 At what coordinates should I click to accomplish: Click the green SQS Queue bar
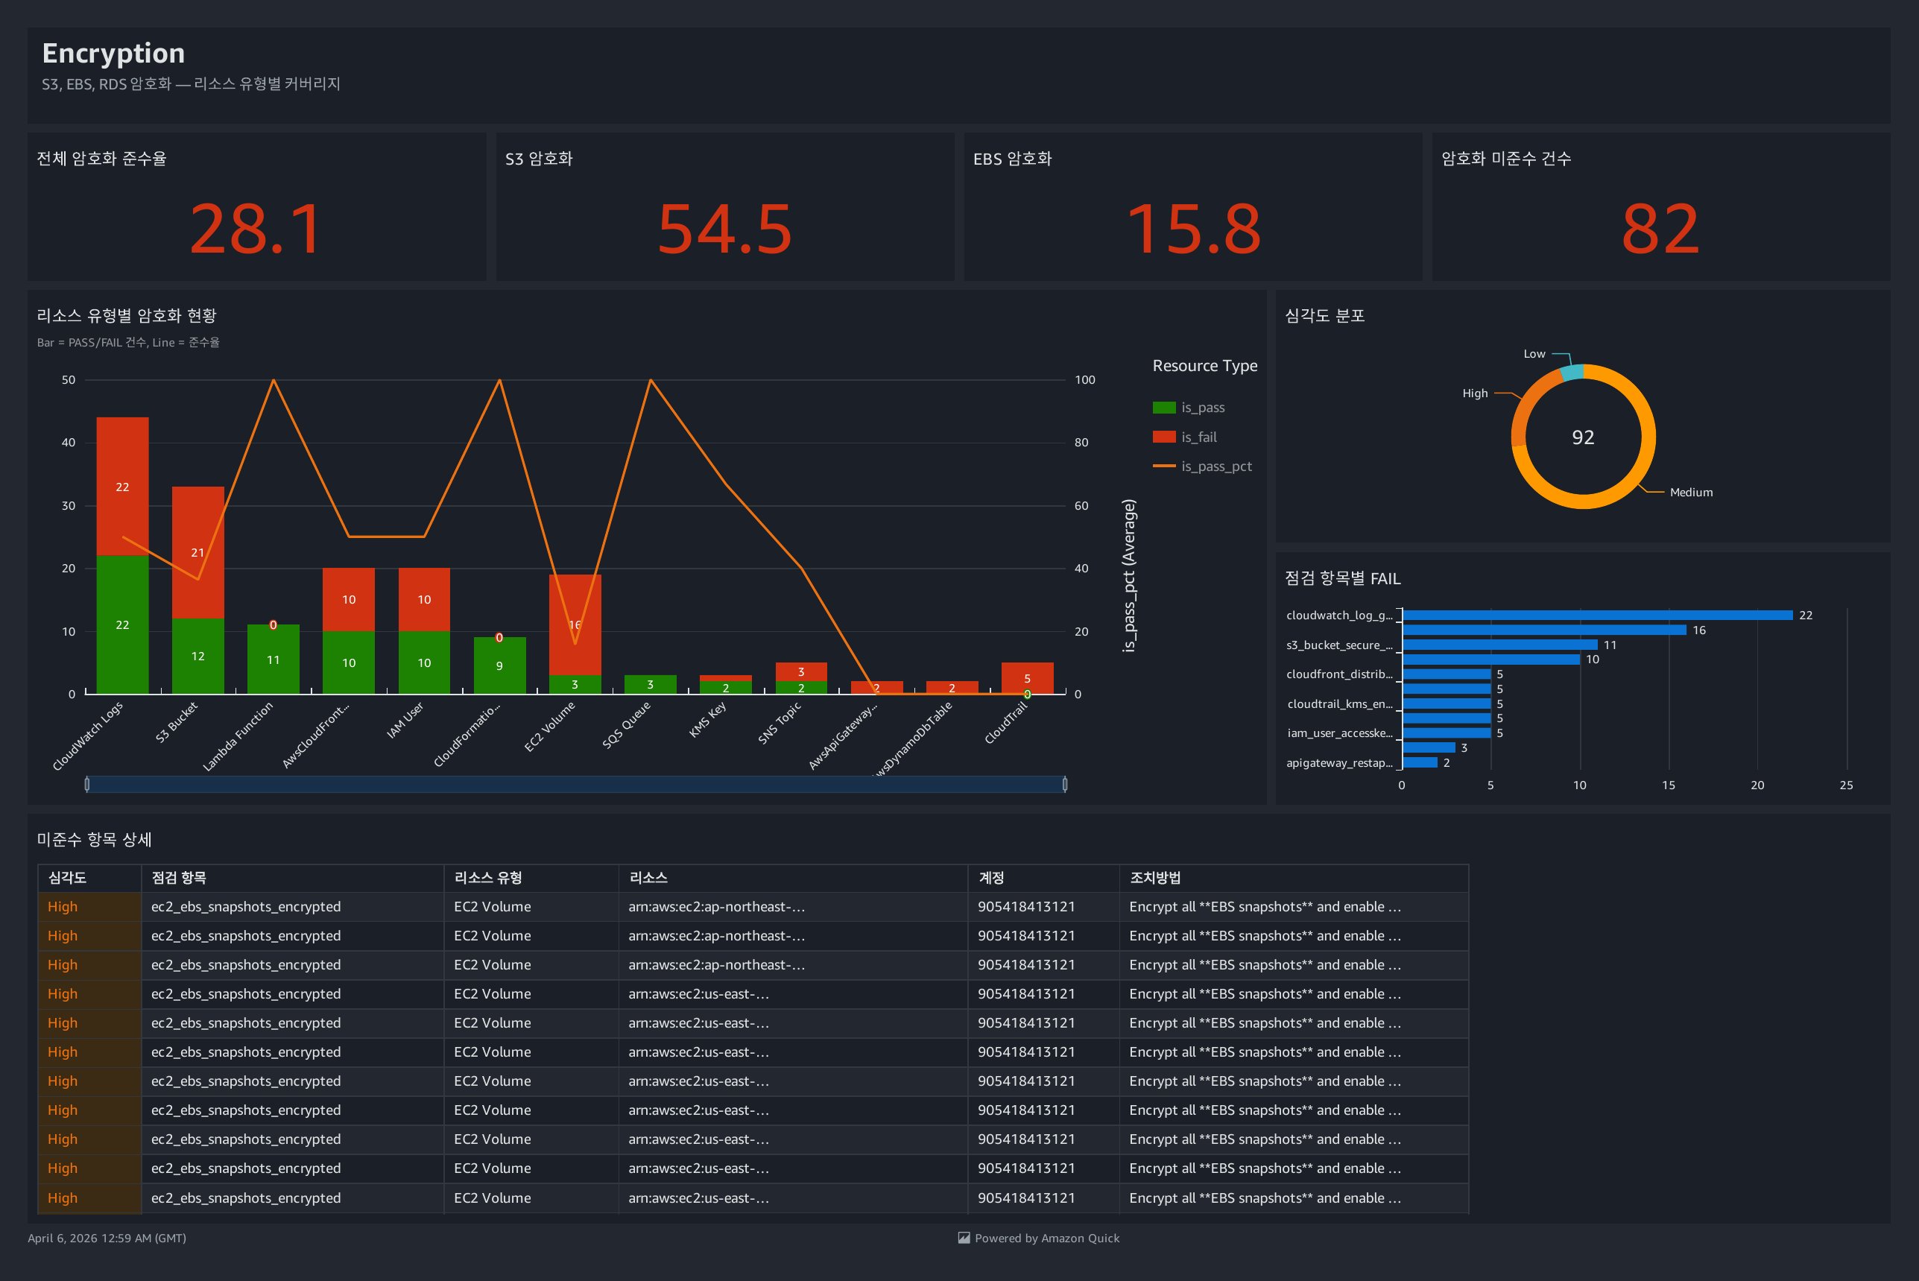[x=651, y=685]
